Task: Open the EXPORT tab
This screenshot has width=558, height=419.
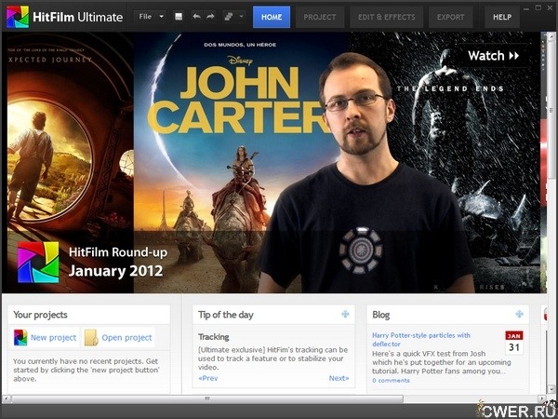Action: 450,17
